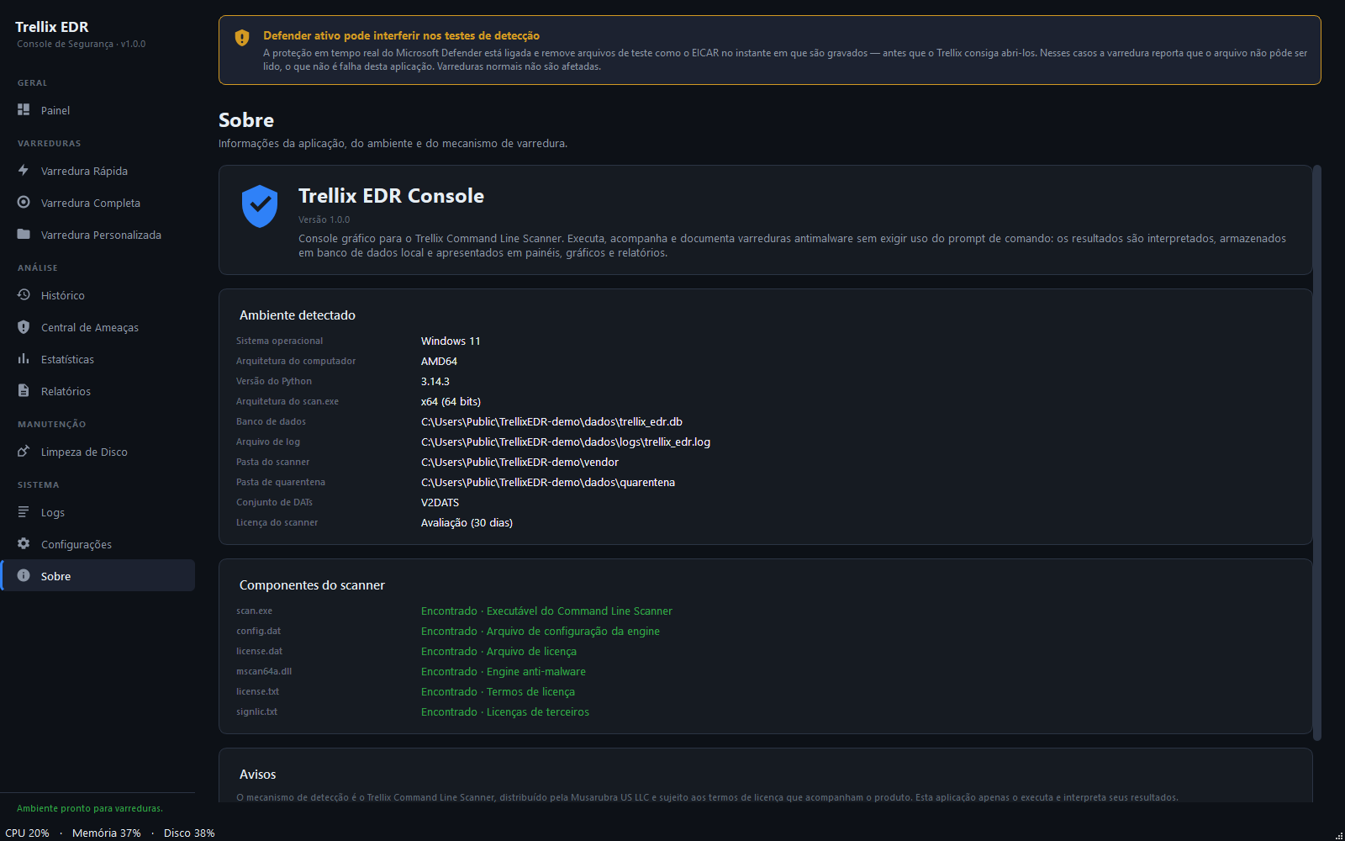Click the CPU 20% status indicator

[x=27, y=833]
